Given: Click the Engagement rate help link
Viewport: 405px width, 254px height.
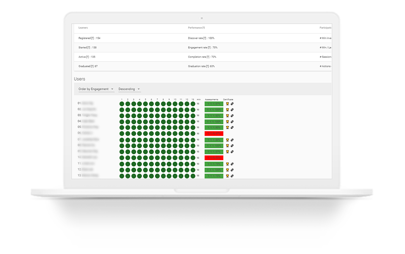Looking at the screenshot, I should click(x=210, y=47).
